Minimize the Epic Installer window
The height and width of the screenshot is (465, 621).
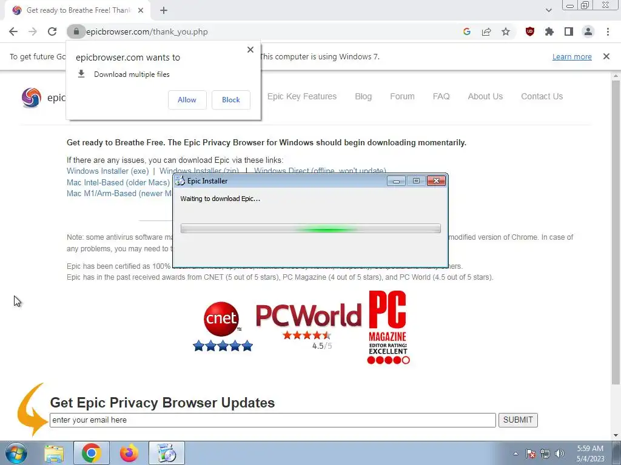(396, 180)
